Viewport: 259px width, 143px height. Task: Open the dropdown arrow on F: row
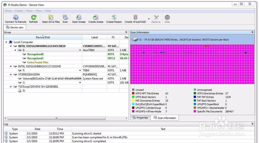(80, 70)
